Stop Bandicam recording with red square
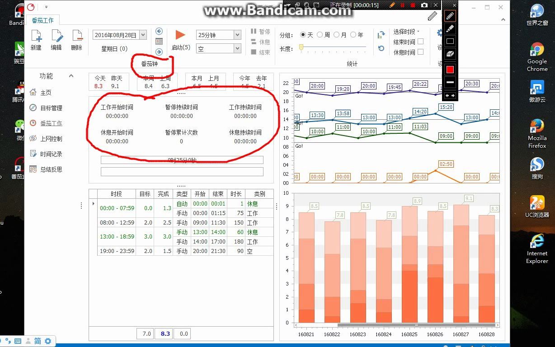 click(413, 5)
